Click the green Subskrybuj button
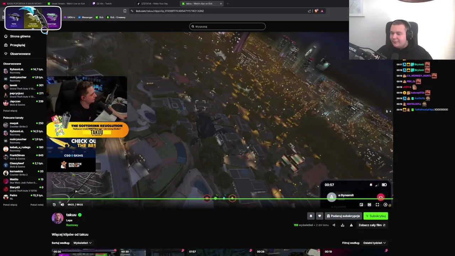Image resolution: width=455 pixels, height=256 pixels. click(376, 216)
